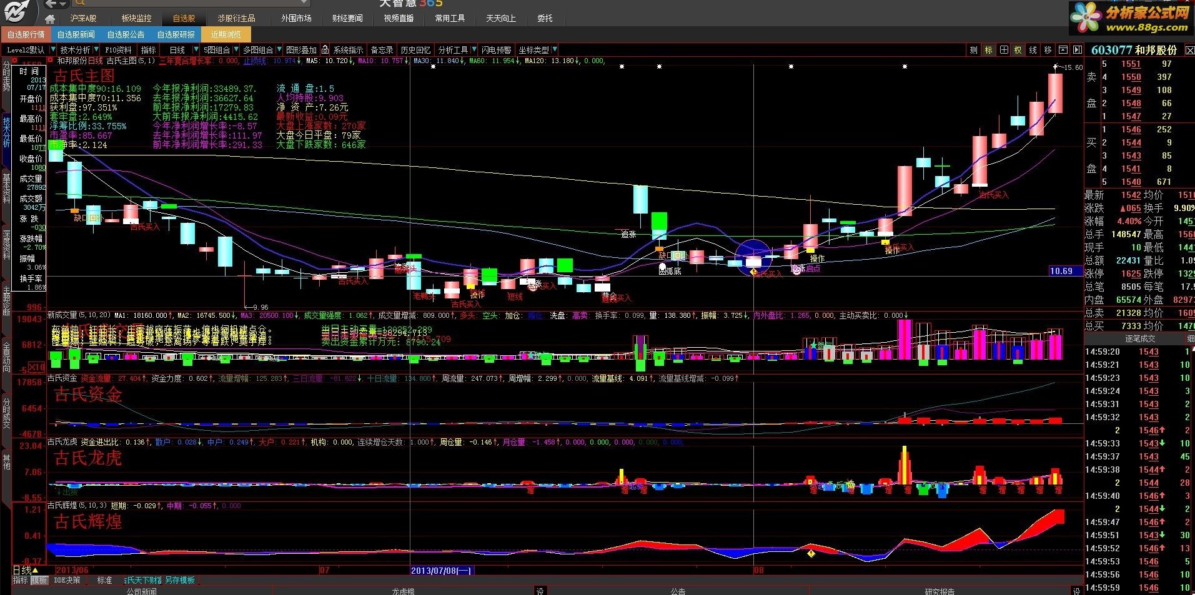Switch to the 自选股研报 tab
This screenshot has height=595, width=1195.
coord(176,34)
